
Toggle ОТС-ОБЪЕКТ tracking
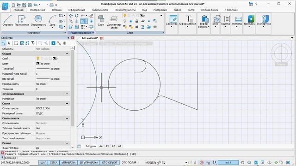pos(110,162)
